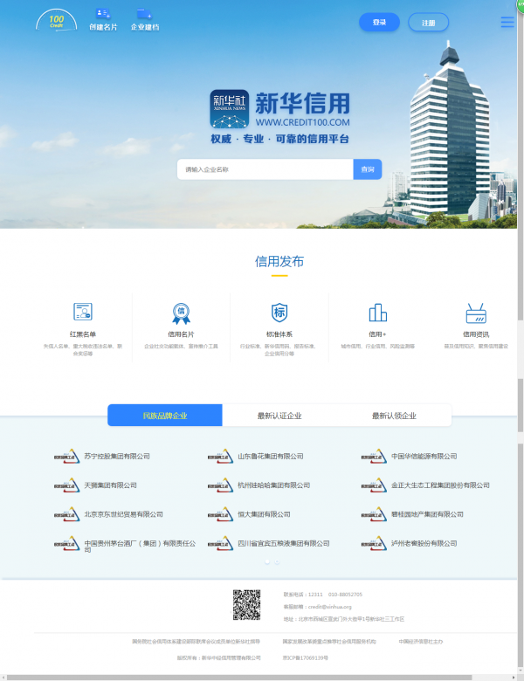This screenshot has height=681, width=524.
Task: Click the logo beside 金正大生态工程集团
Action: pos(374,485)
